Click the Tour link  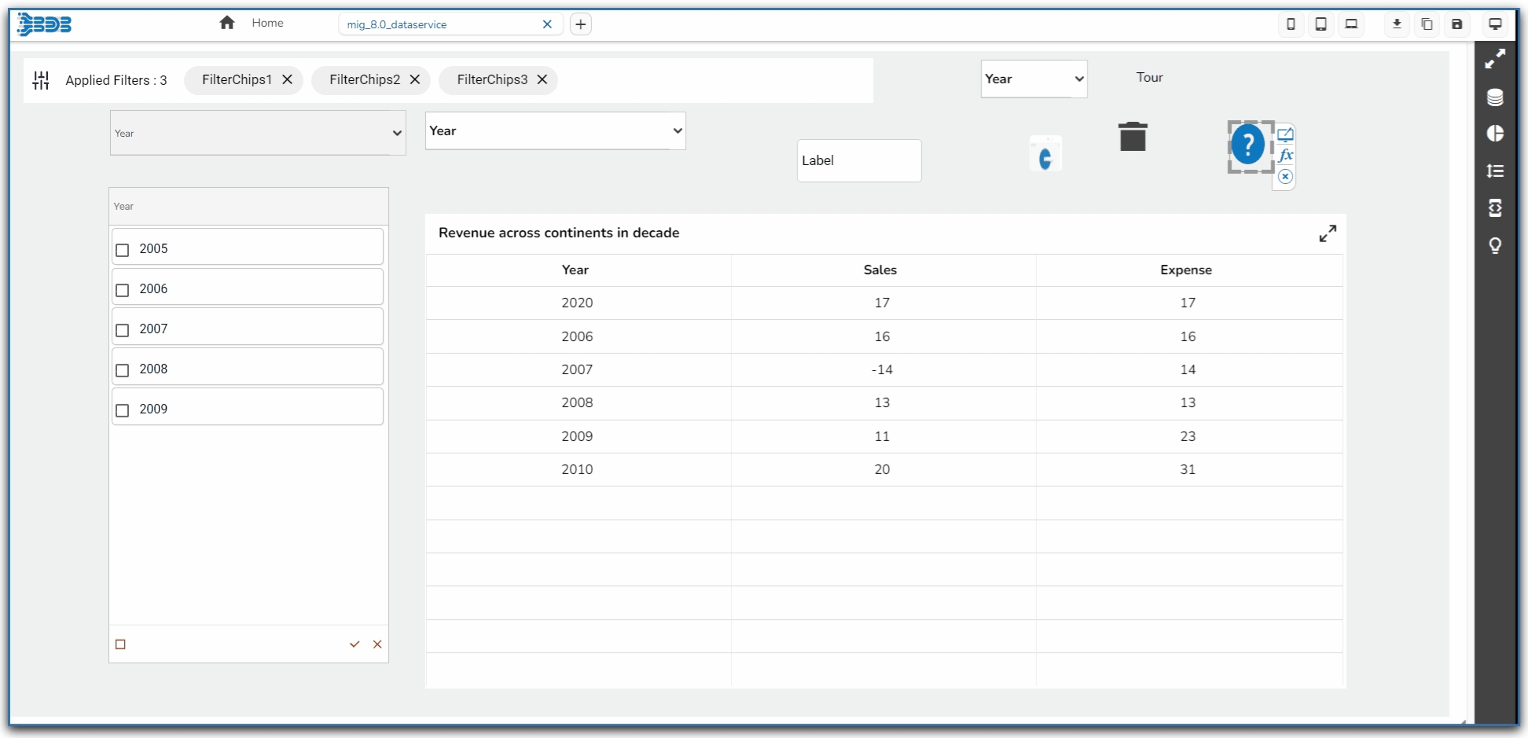[x=1149, y=77]
